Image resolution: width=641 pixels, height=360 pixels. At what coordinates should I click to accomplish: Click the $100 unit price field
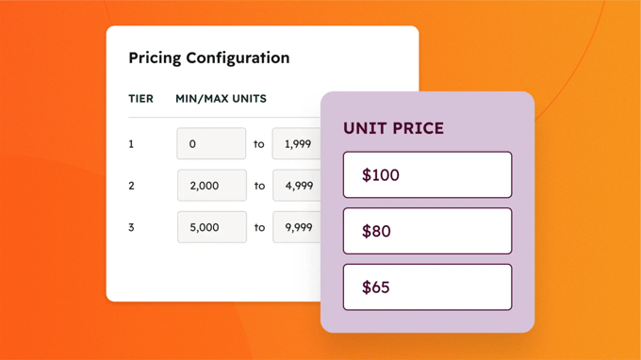tap(427, 174)
